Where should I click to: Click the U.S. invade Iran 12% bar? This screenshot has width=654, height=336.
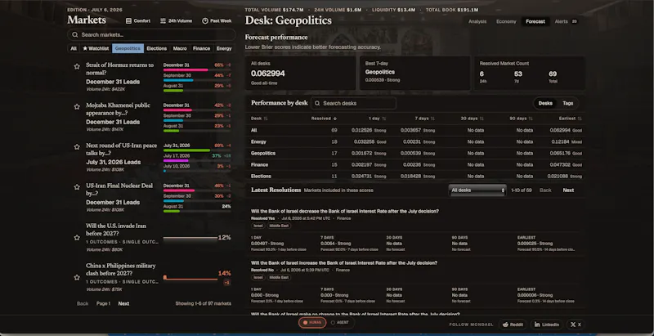click(190, 240)
